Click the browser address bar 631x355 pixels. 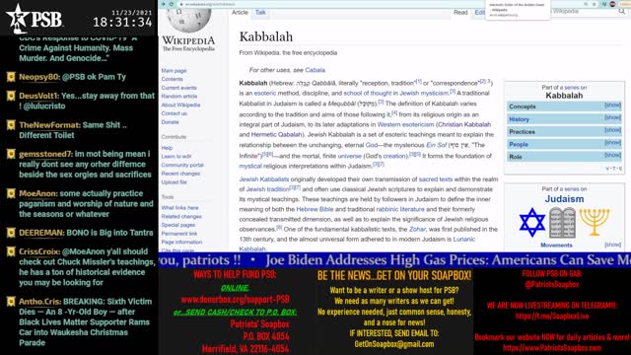pyautogui.click(x=379, y=4)
